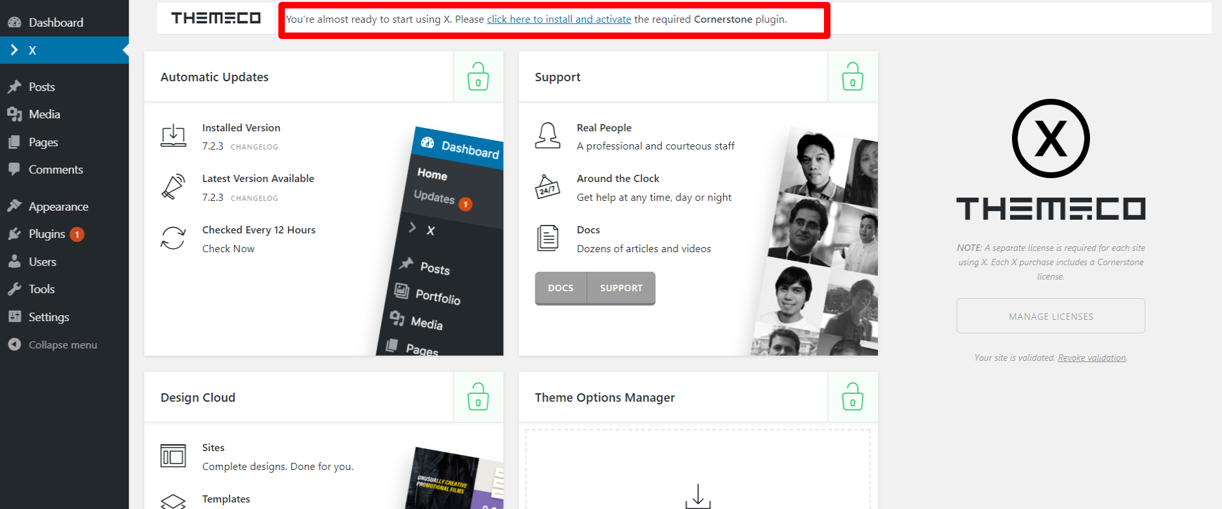Viewport: 1222px width, 509px height.
Task: Click the Support unlocked padlock icon
Action: coord(853,77)
